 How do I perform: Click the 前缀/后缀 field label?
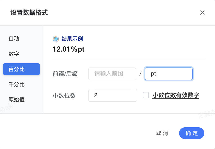pos(65,74)
